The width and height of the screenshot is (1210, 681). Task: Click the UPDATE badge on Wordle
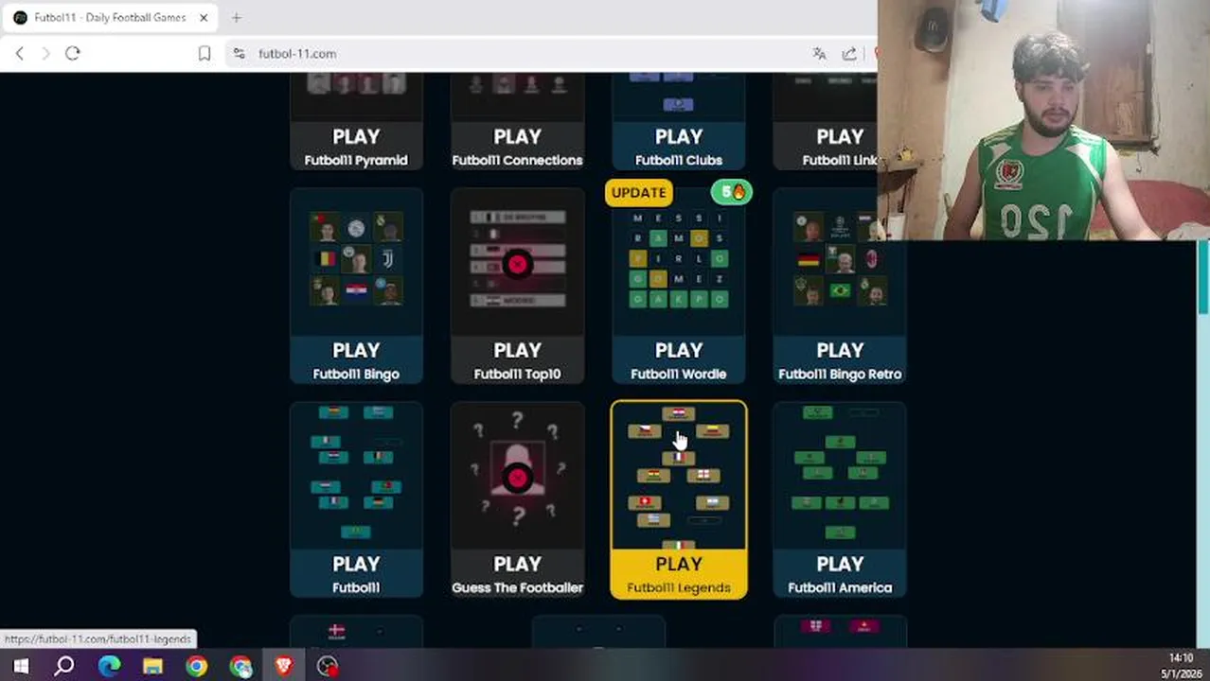coord(639,193)
